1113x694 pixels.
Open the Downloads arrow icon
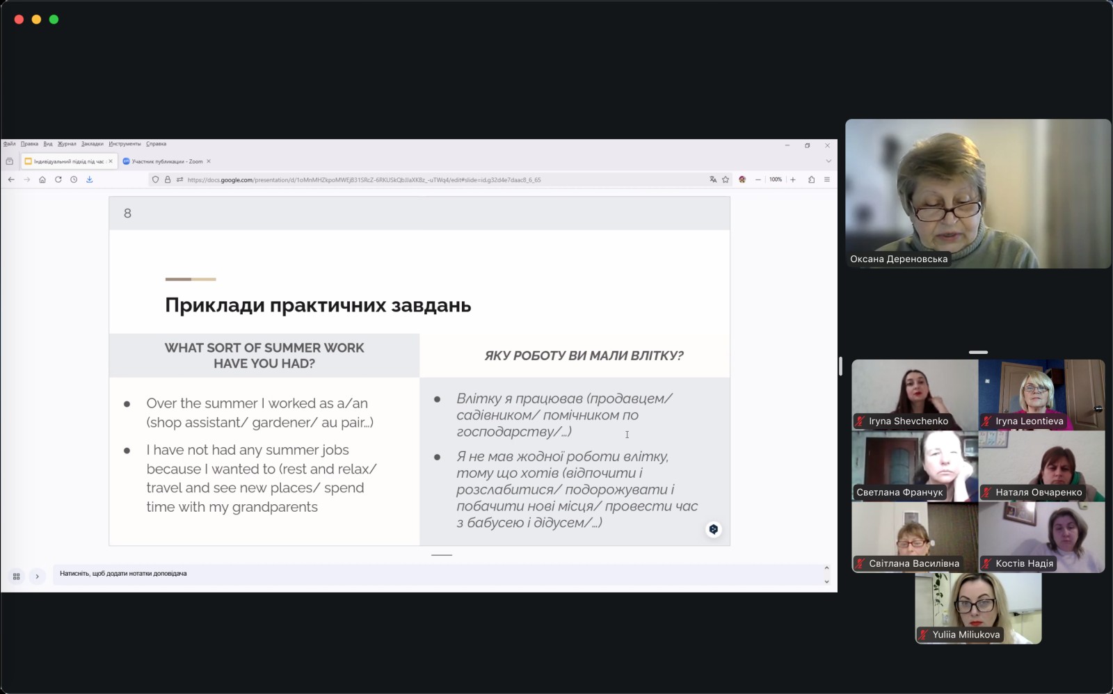click(x=89, y=179)
